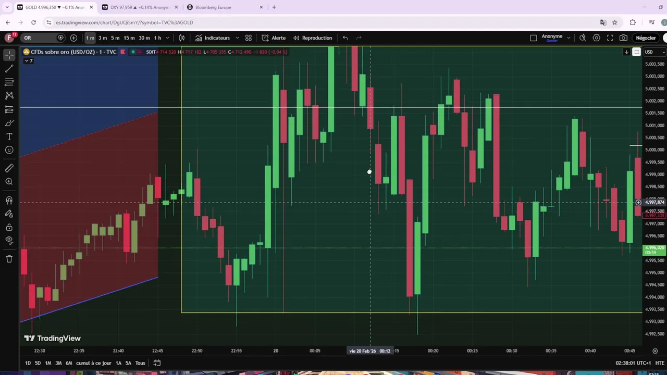Toggle magnet mode for drawings
Image resolution: width=667 pixels, height=375 pixels.
pyautogui.click(x=9, y=200)
